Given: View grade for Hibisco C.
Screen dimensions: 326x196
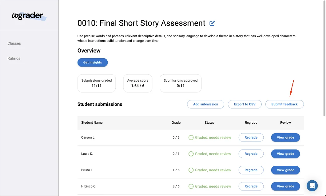Looking at the screenshot, I should (x=285, y=186).
